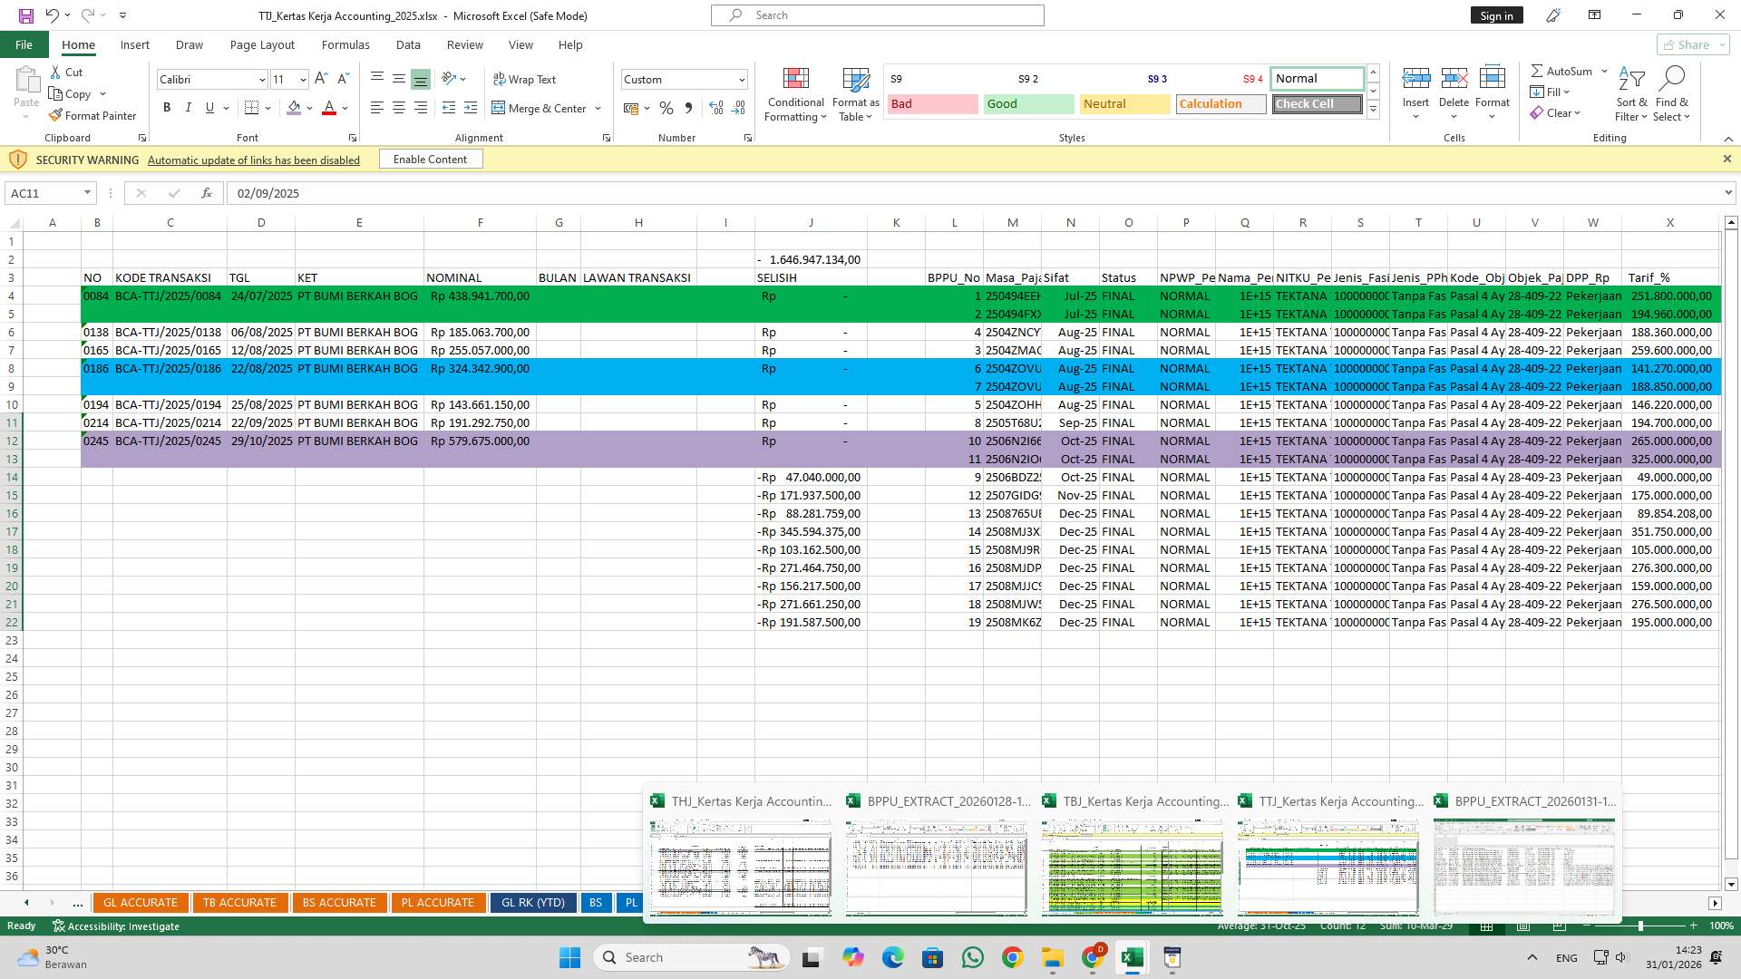Switch to the Formulas ribbon tab
1741x979 pixels.
pos(345,44)
